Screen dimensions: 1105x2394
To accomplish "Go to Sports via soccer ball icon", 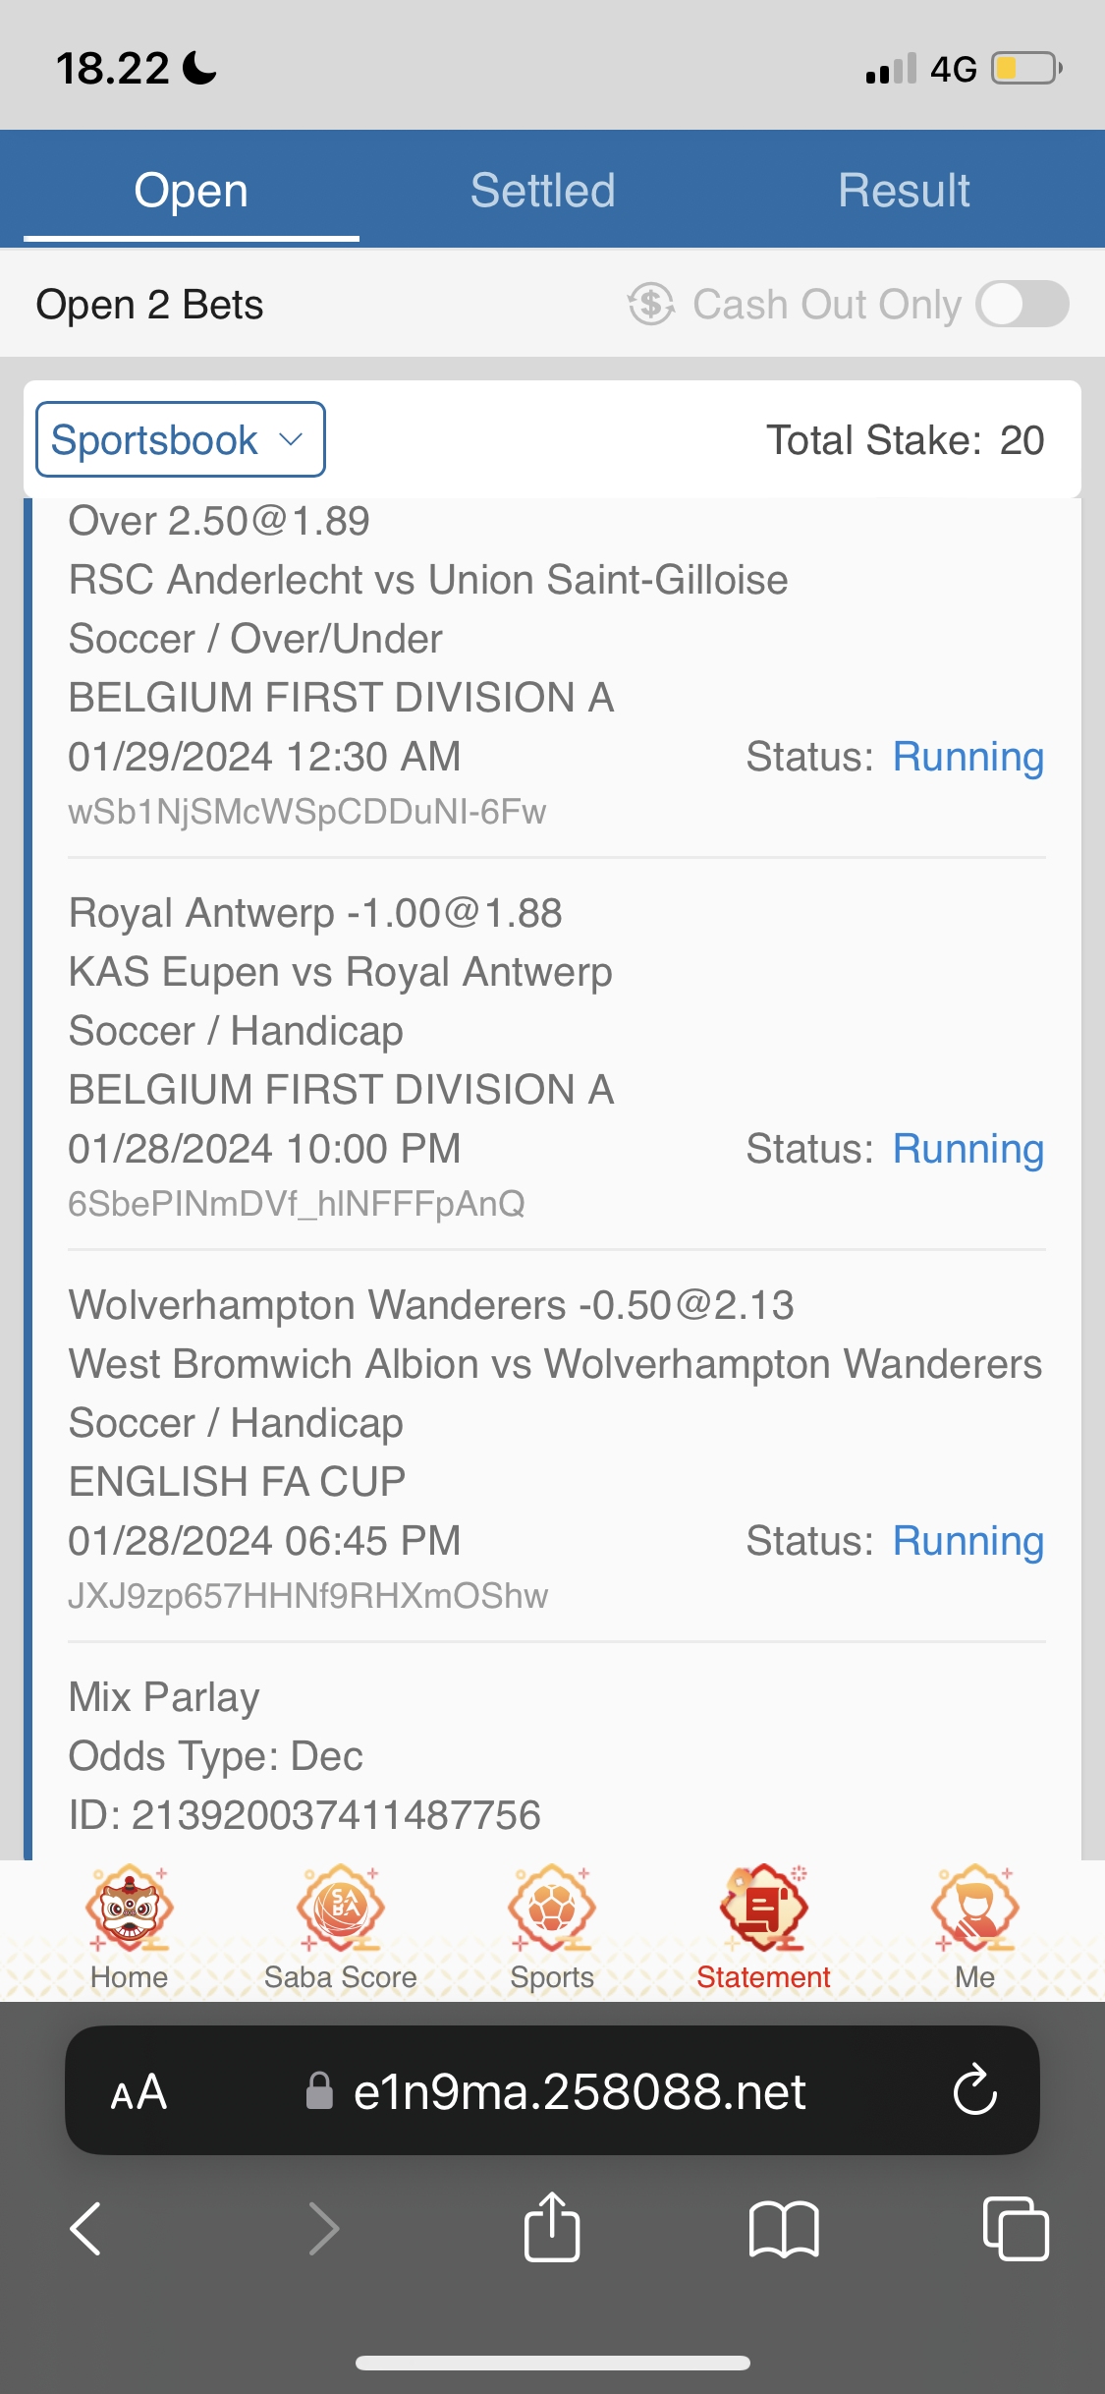I will [551, 1910].
